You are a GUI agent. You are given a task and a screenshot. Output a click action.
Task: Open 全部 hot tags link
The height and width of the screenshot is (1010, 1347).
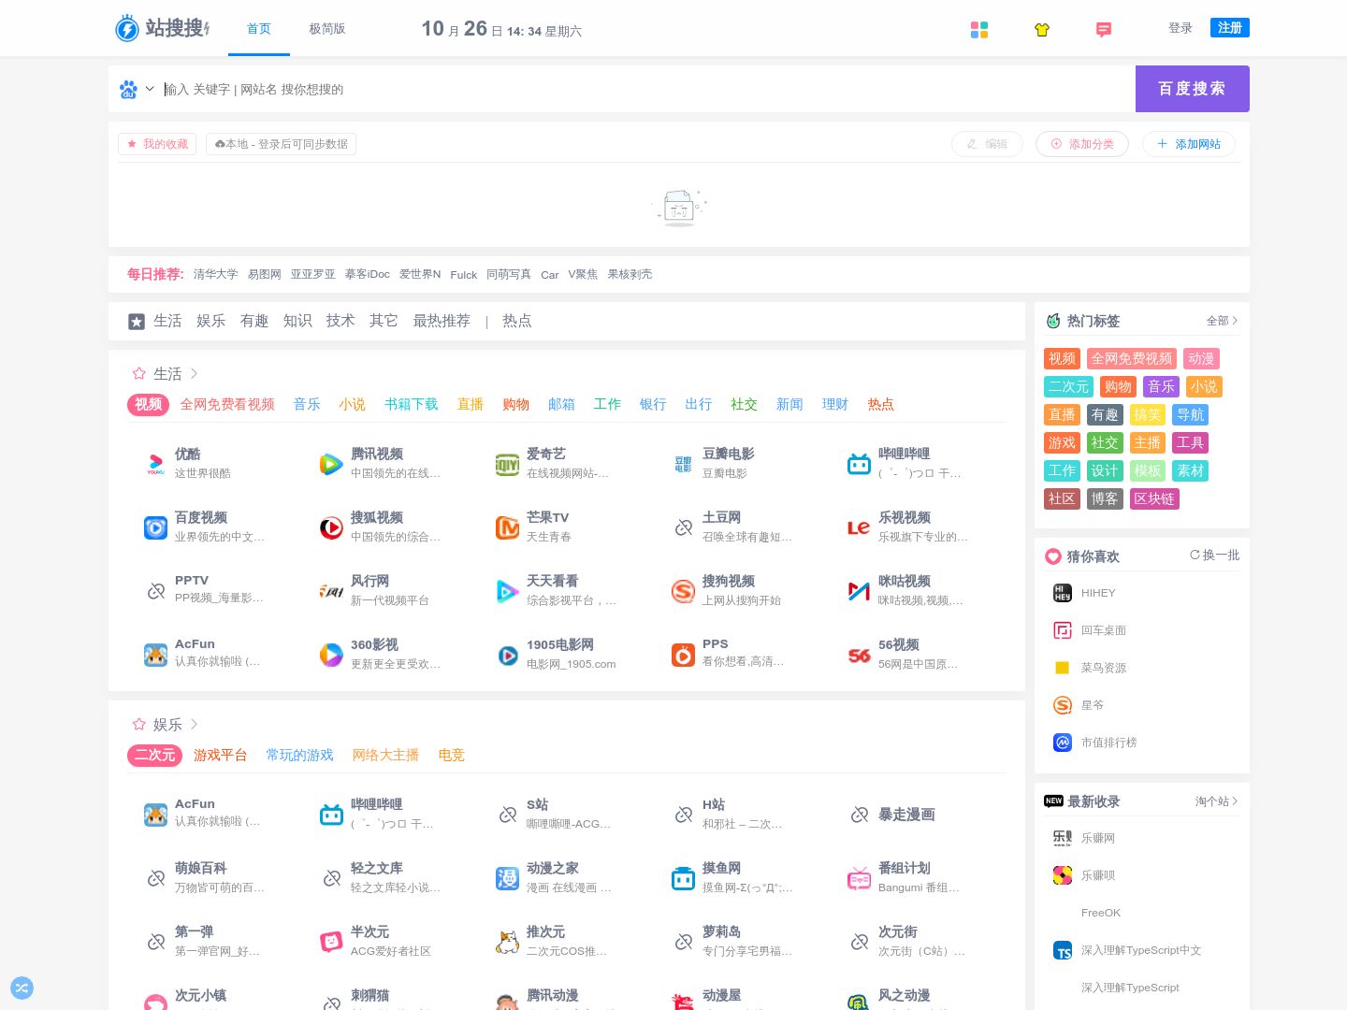(1222, 321)
